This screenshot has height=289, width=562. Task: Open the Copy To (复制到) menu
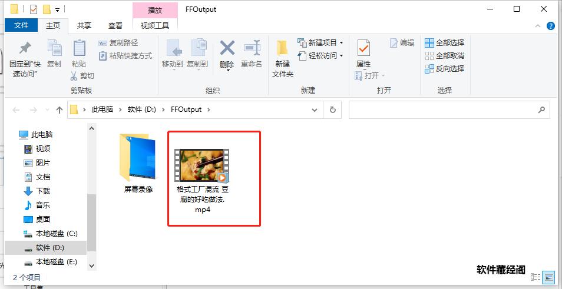[x=197, y=54]
